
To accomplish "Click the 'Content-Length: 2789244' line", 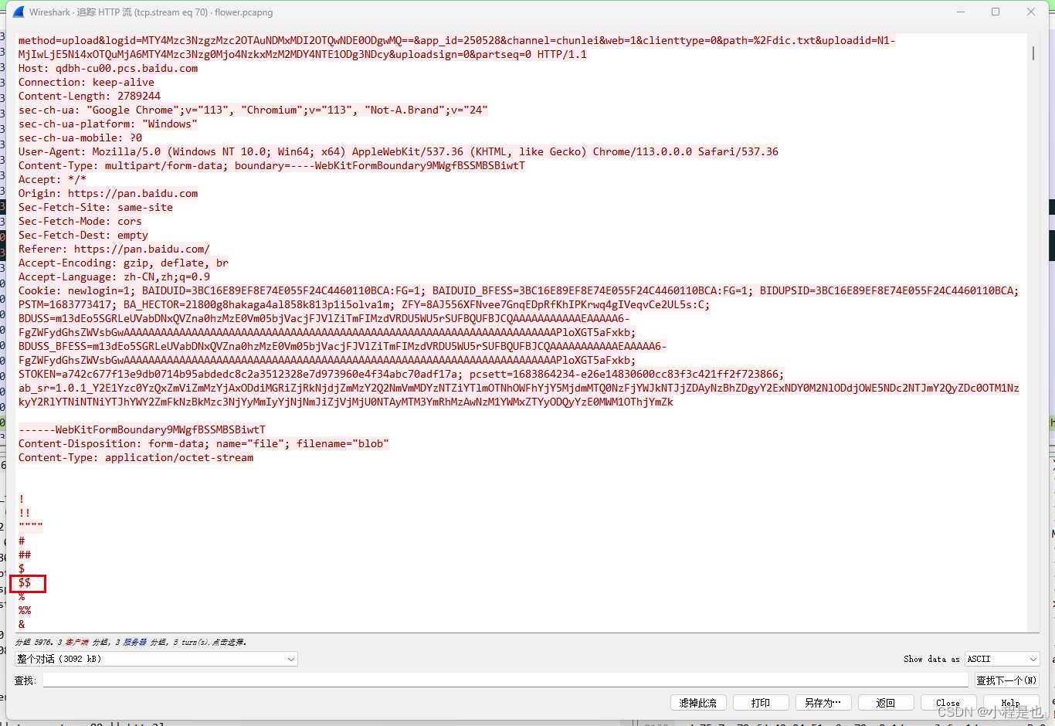I will pos(90,96).
